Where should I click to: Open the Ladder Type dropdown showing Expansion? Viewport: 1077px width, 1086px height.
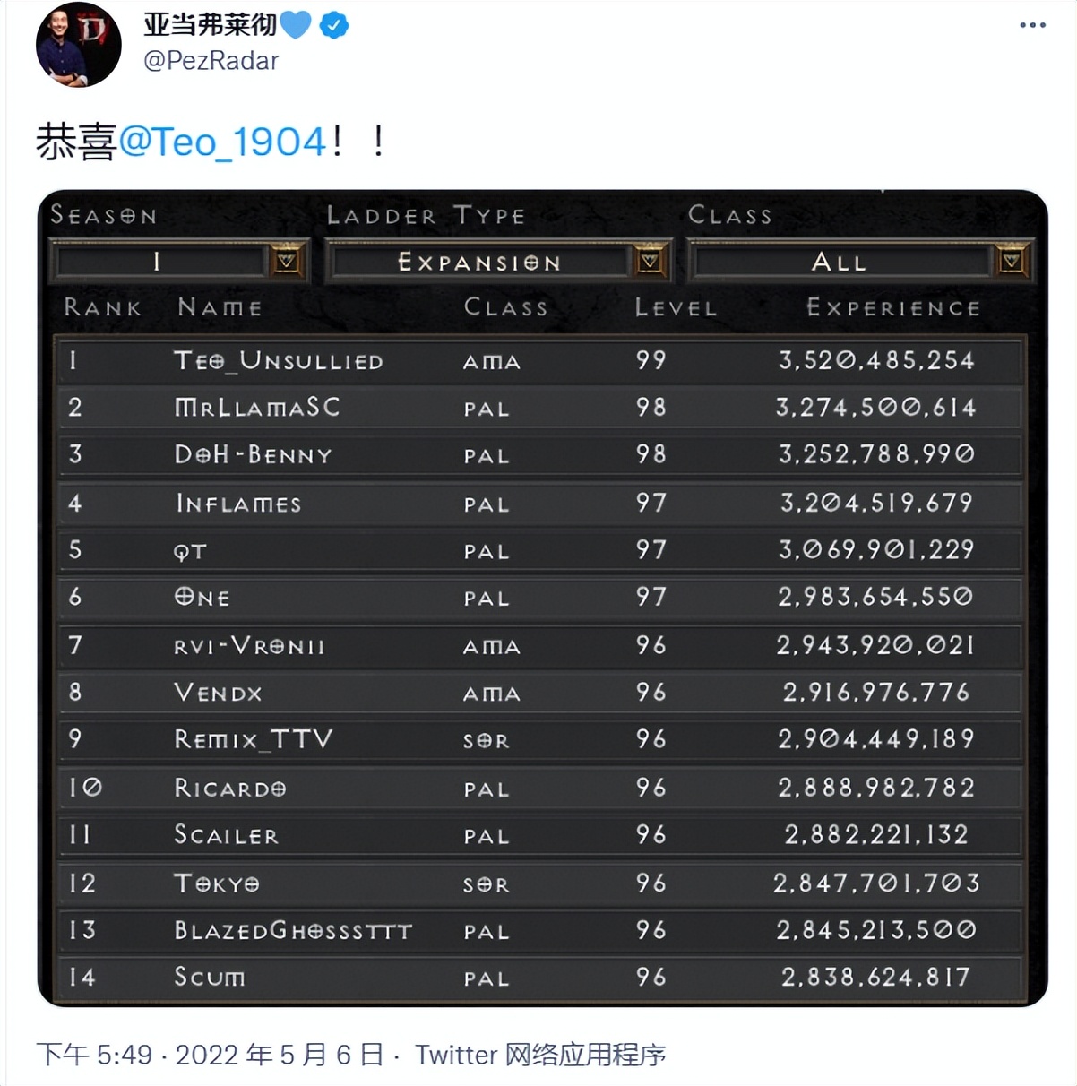(x=479, y=260)
